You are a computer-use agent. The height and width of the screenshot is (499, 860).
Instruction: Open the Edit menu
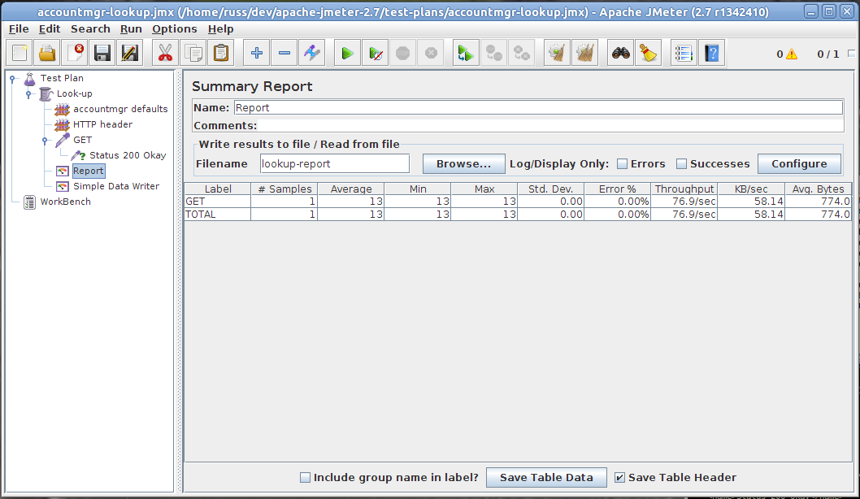click(x=50, y=29)
